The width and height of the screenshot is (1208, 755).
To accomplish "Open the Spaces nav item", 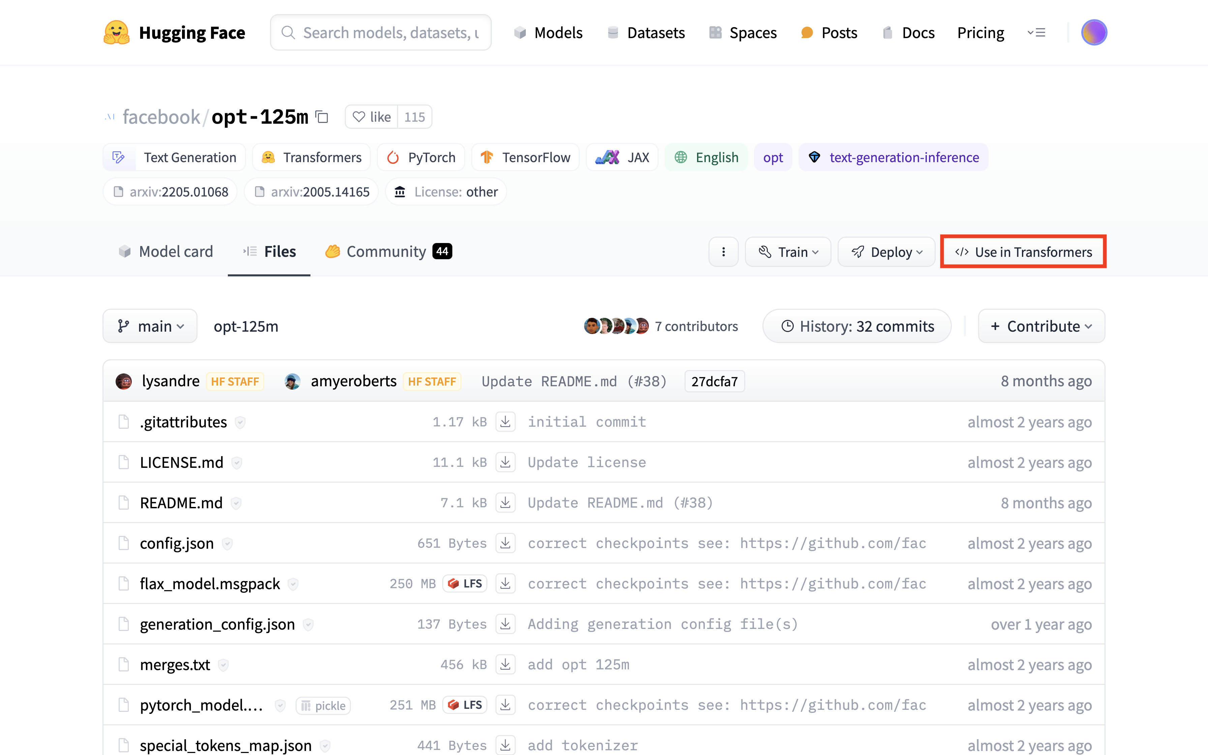I will point(743,32).
